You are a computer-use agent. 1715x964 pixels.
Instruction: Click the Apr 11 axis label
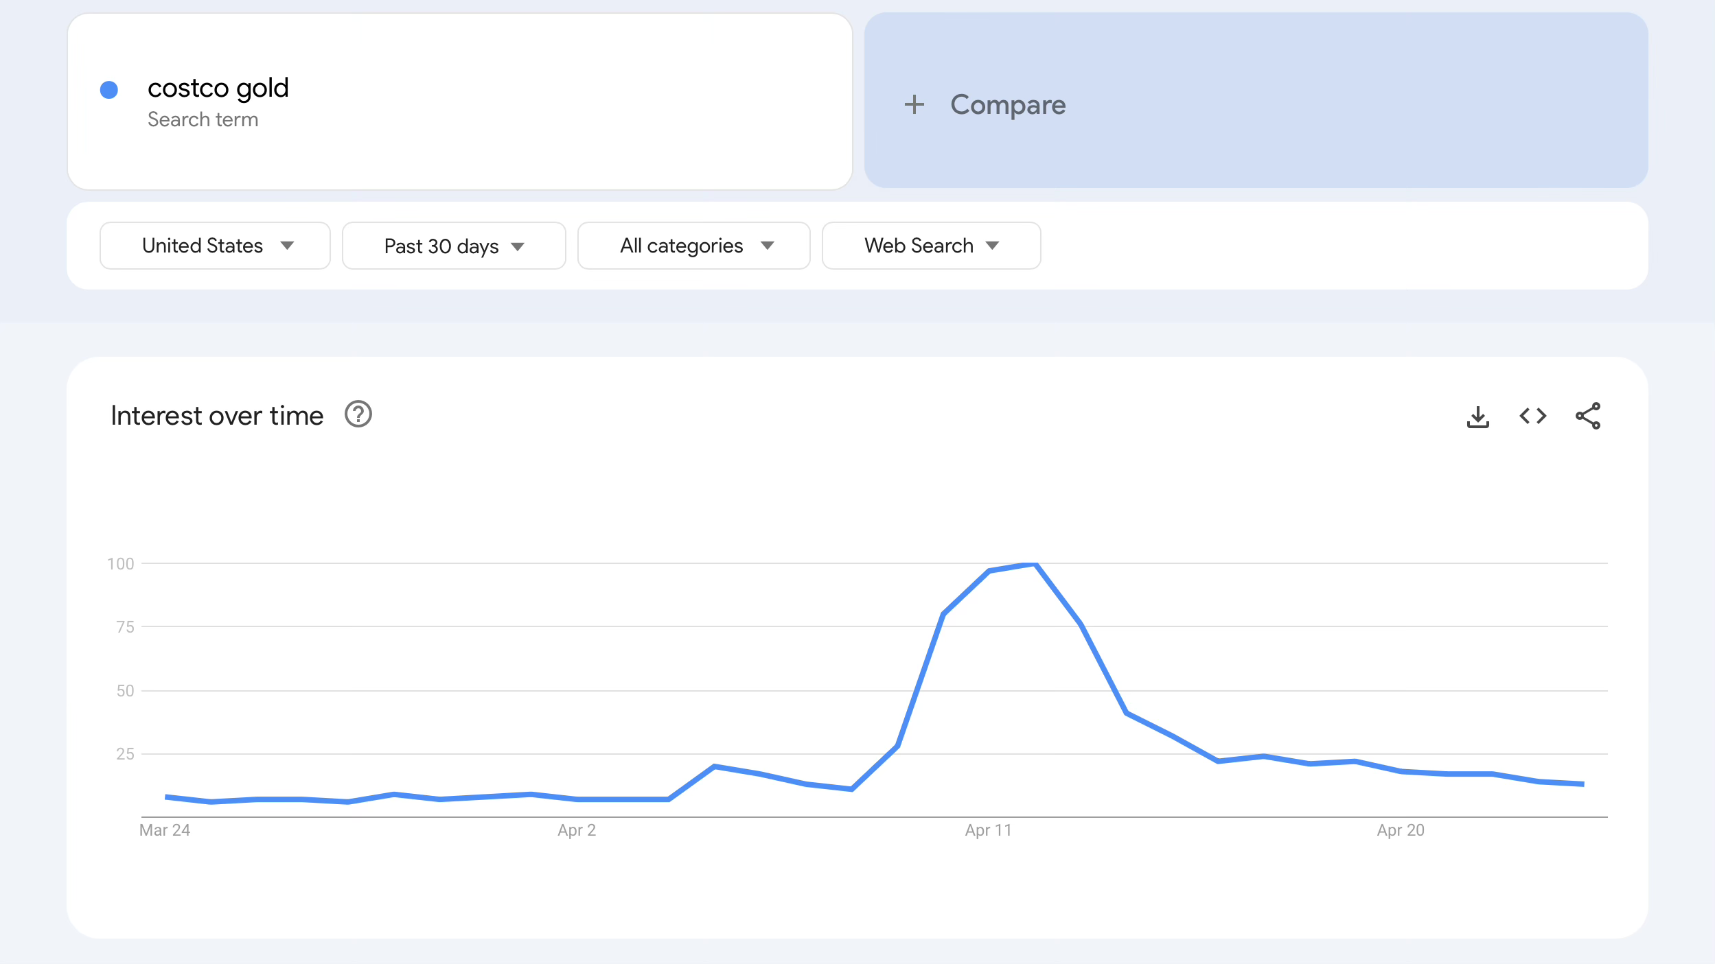(988, 830)
